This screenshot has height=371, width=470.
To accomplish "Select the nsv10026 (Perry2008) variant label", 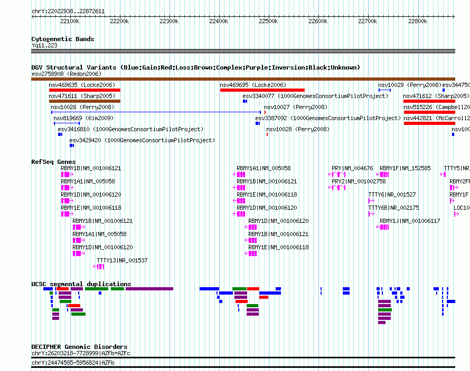I will pyautogui.click(x=82, y=107).
